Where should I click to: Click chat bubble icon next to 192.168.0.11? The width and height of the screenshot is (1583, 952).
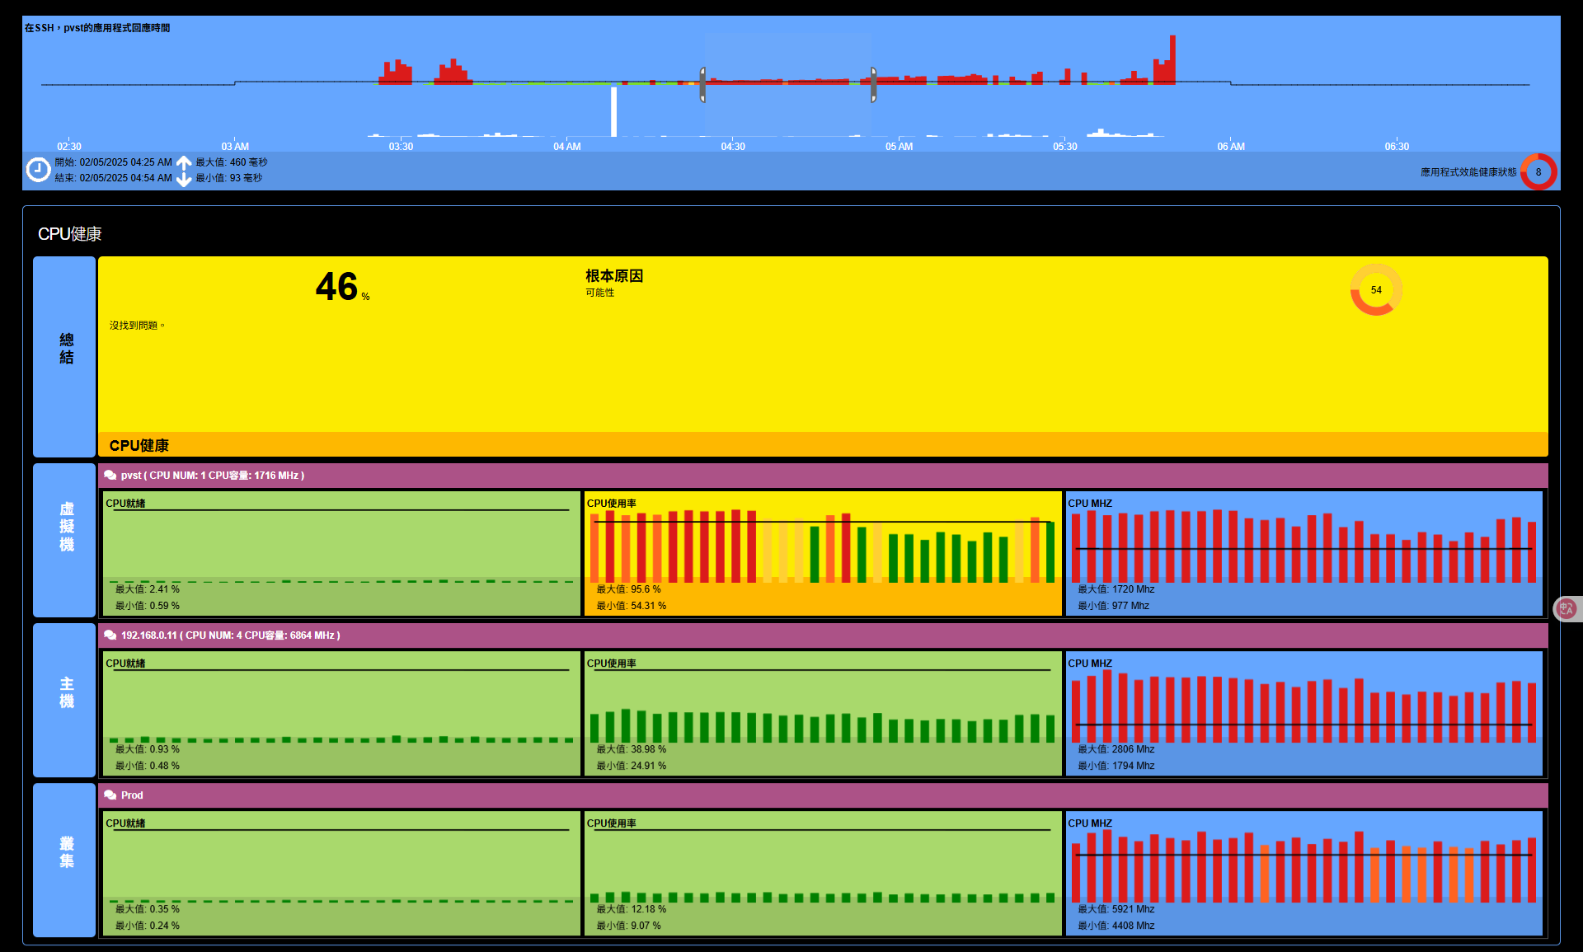tap(110, 635)
